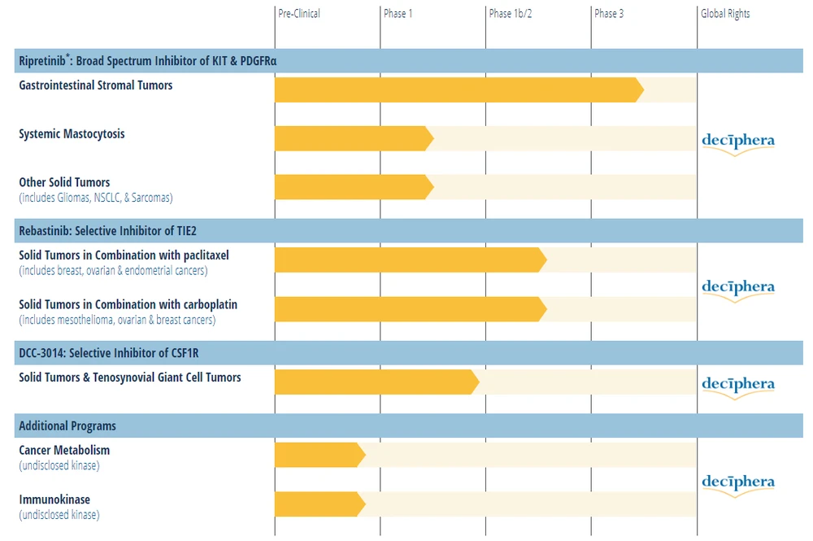Click the Tenosynovial Giant Cell Tumors progress bar
This screenshot has height=541, width=813.
point(376,382)
